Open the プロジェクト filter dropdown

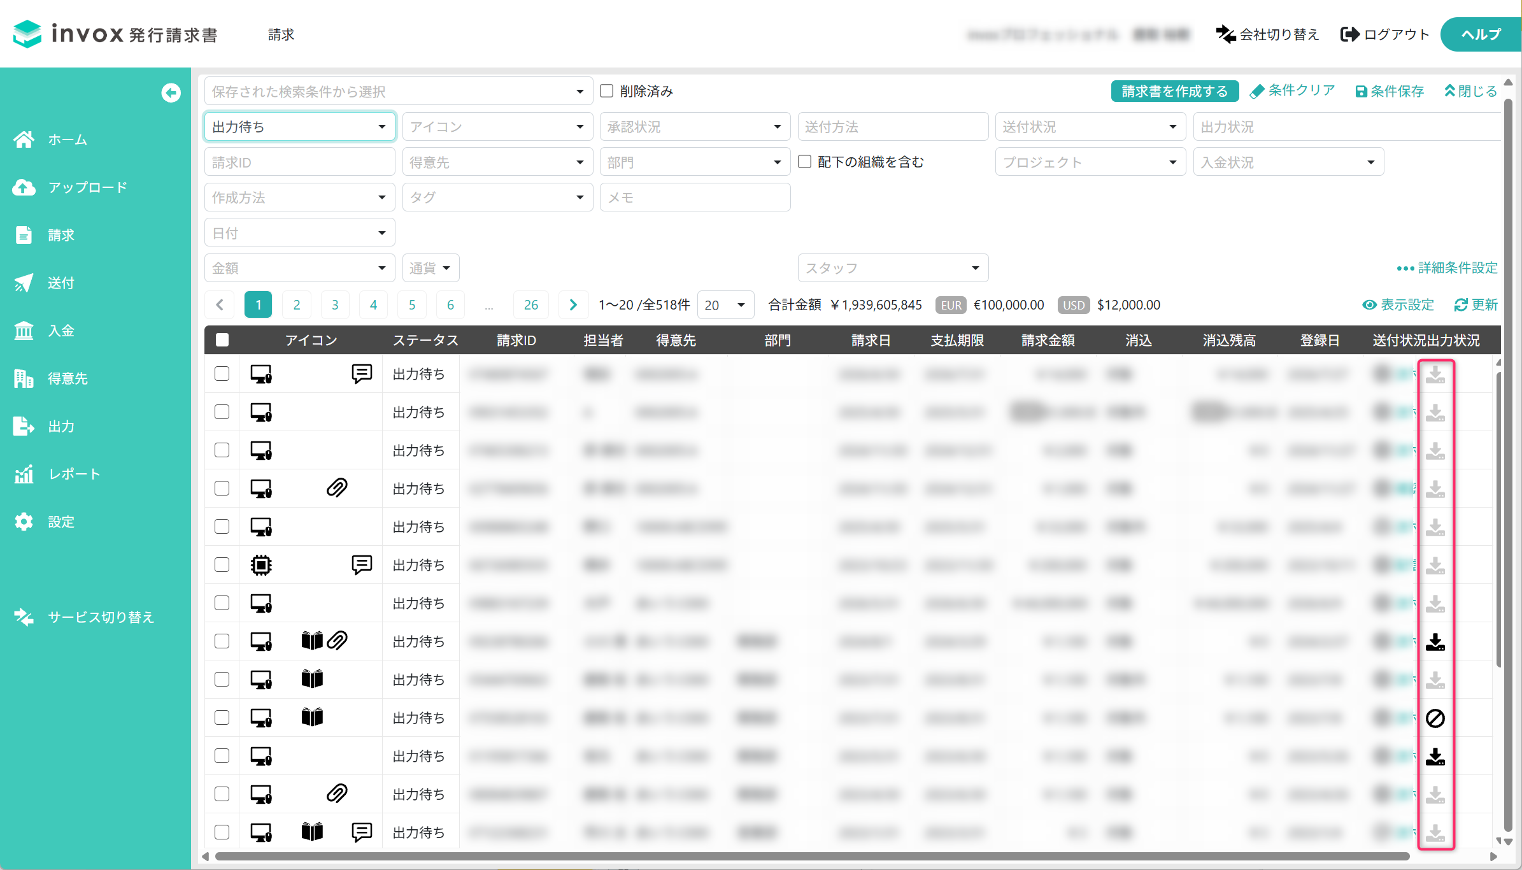[1091, 162]
